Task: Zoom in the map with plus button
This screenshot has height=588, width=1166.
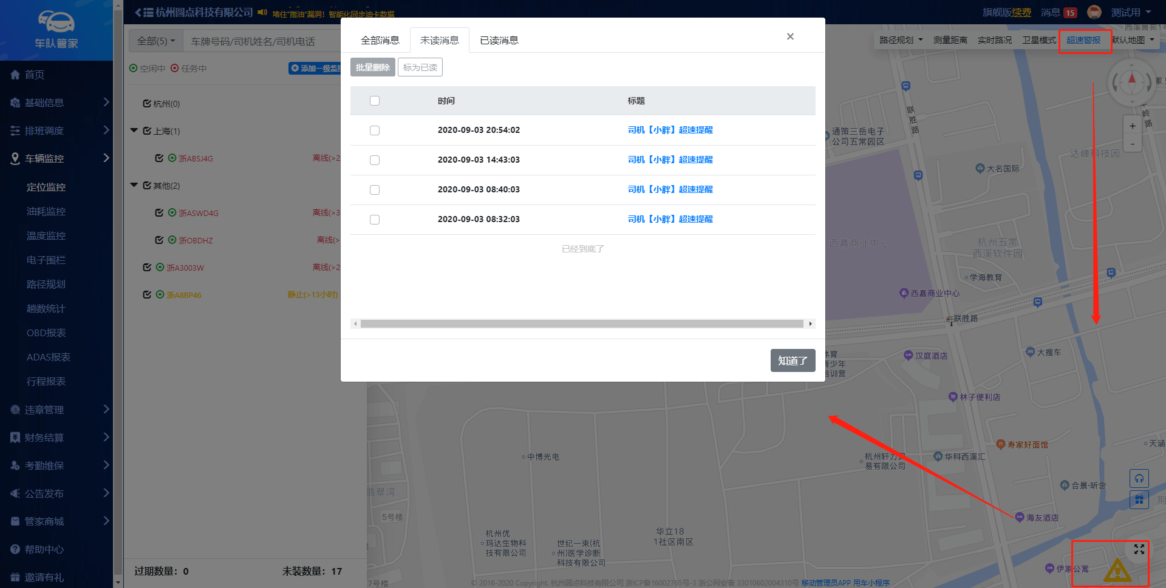Action: pos(1132,126)
